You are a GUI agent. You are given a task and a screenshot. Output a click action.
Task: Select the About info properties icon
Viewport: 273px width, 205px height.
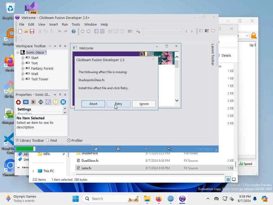pos(56,102)
